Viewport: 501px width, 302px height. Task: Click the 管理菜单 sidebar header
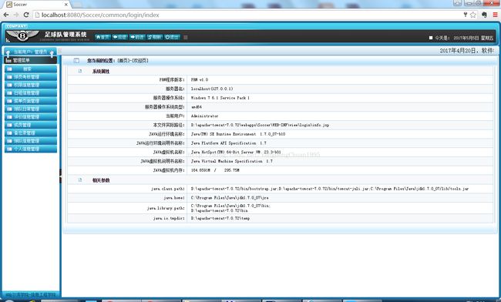pos(31,60)
